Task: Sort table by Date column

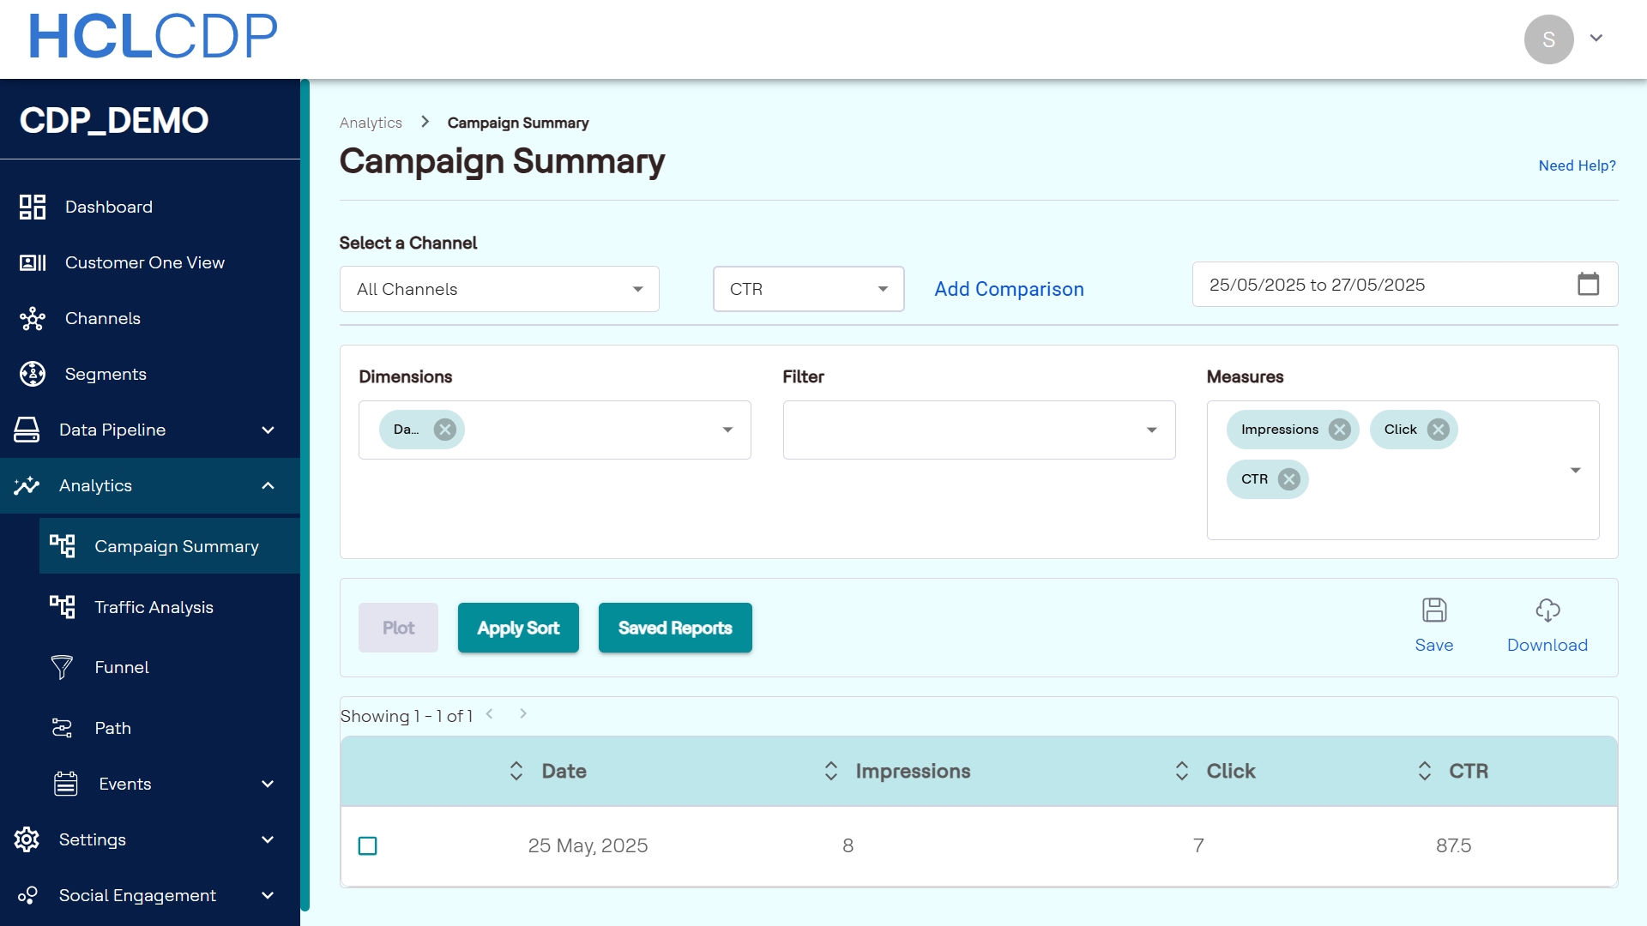Action: tap(516, 771)
